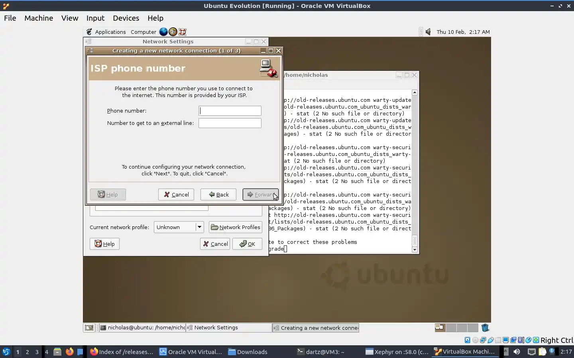Click VirtualBox USB status icon
The width and height of the screenshot is (574, 358).
(491, 340)
